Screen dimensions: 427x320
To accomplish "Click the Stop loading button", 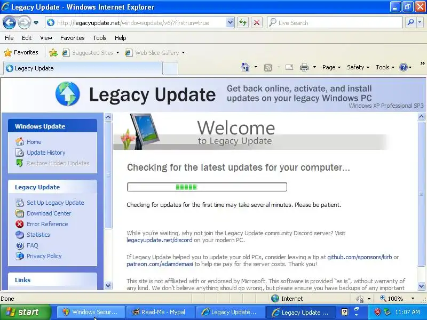I will 257,23.
